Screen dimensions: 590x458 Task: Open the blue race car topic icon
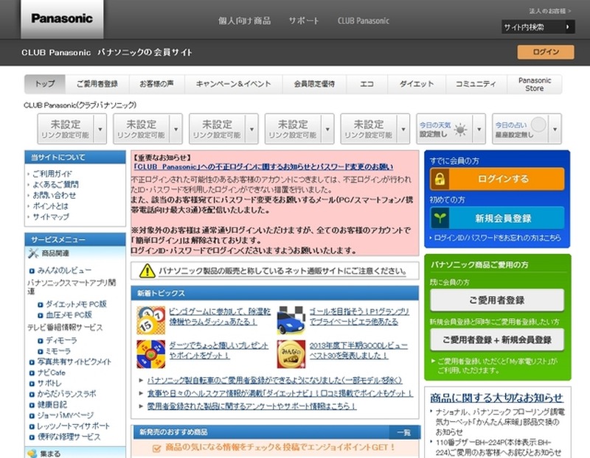291,319
